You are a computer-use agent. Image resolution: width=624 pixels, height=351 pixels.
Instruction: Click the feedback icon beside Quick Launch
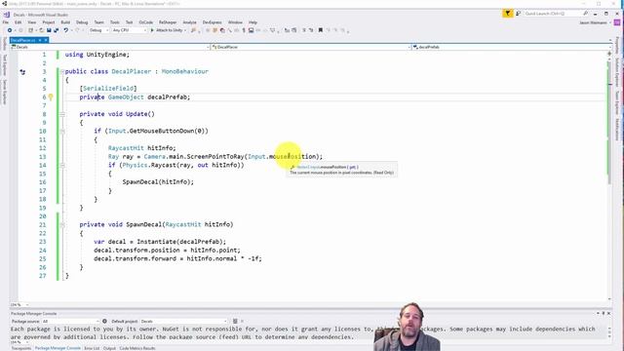(518, 14)
